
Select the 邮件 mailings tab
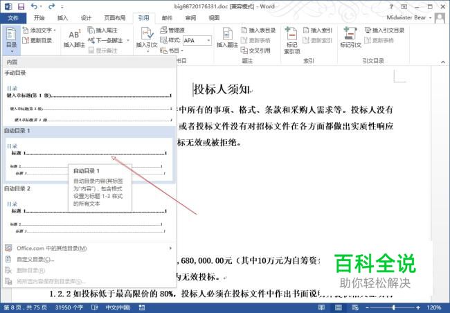tap(167, 18)
